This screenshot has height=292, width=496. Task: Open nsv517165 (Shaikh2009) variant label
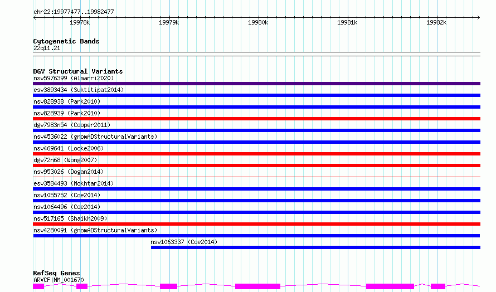point(70,218)
